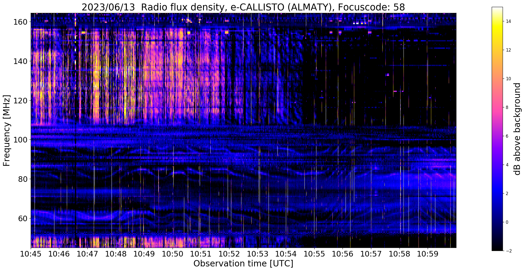Click the 10:50 time tick label
525x271 pixels.
[x=173, y=254]
